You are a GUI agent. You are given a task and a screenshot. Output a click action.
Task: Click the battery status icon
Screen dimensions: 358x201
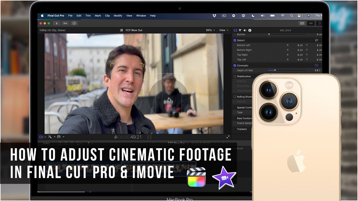click(x=272, y=16)
